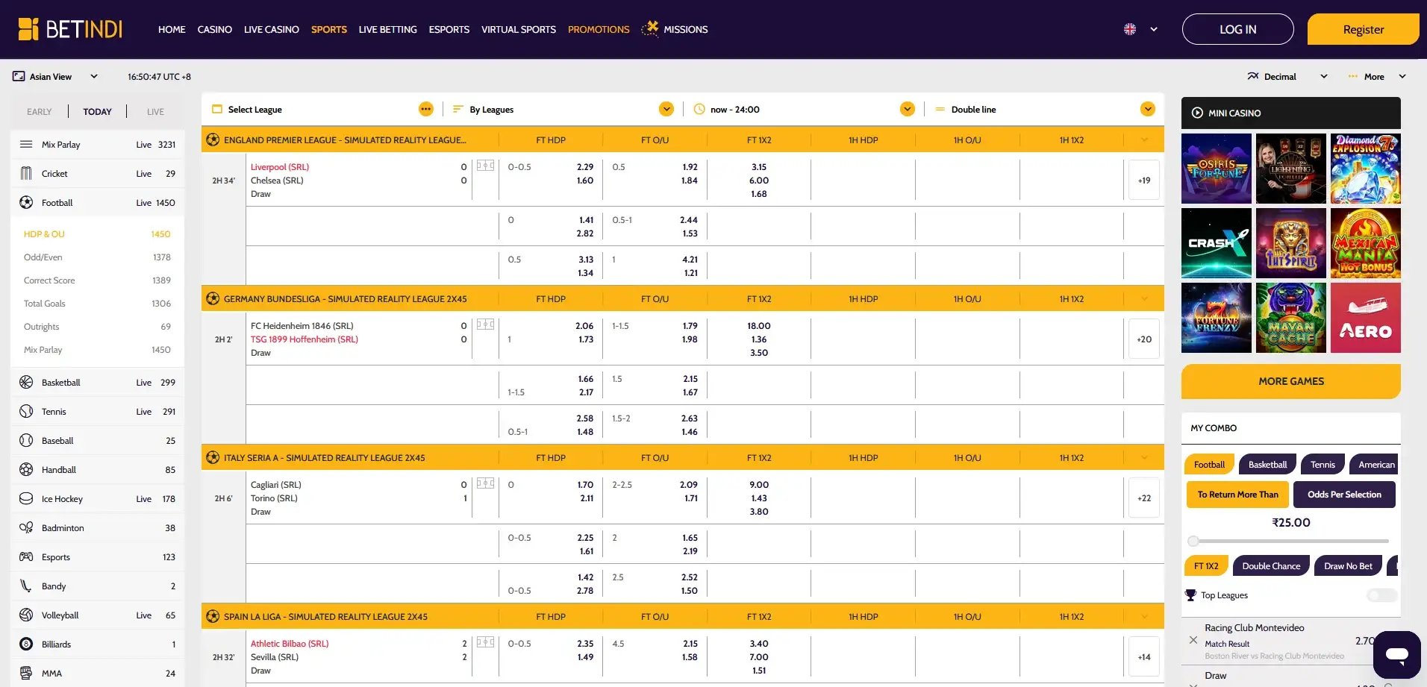Expand the Asian View dropdown
This screenshot has height=687, width=1427.
[x=94, y=77]
